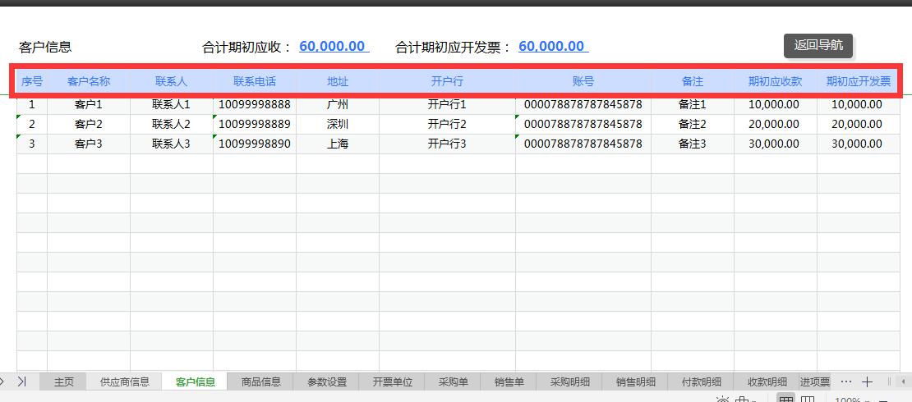Select 期初应收款 cell for 客户2

(776, 125)
